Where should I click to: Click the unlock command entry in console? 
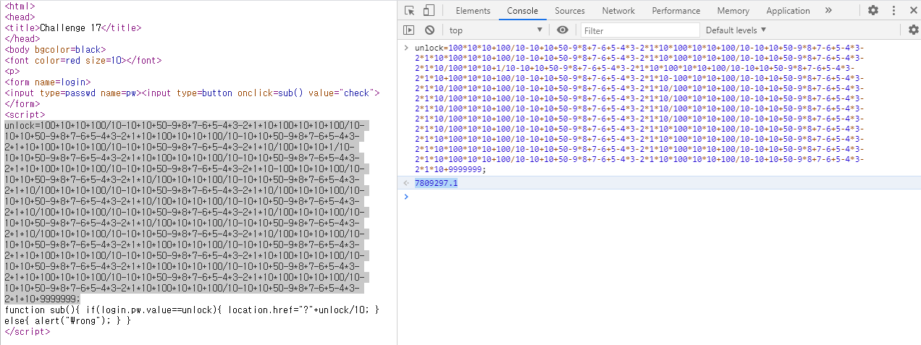coord(639,108)
